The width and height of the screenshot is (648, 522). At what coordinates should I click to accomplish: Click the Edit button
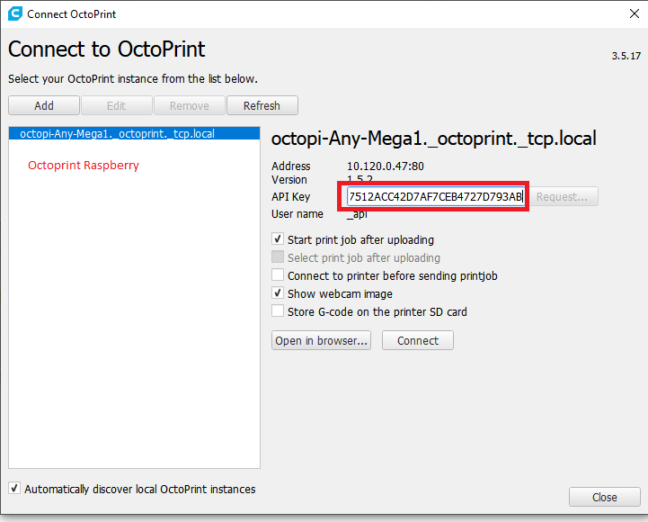[117, 105]
